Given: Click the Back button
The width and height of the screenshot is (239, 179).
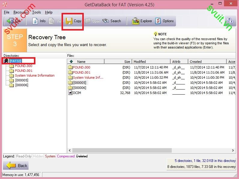Looking at the screenshot, I should pos(16,166).
